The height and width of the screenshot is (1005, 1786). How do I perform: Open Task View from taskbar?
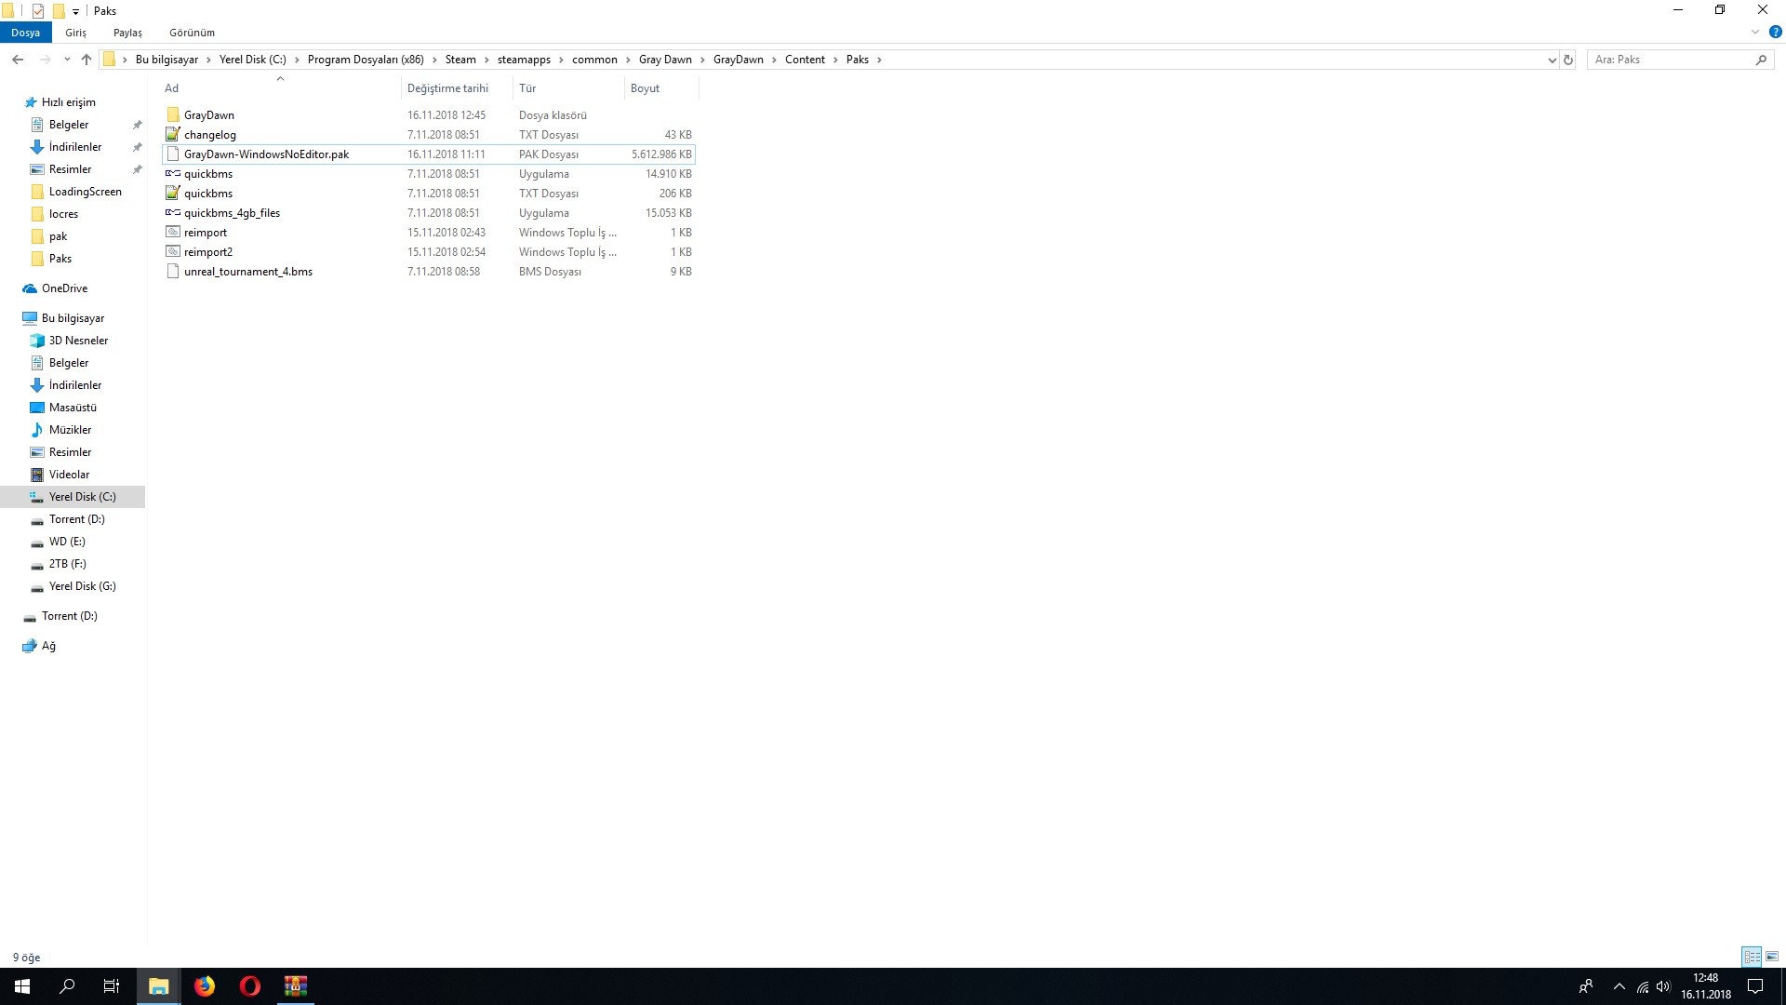(112, 986)
